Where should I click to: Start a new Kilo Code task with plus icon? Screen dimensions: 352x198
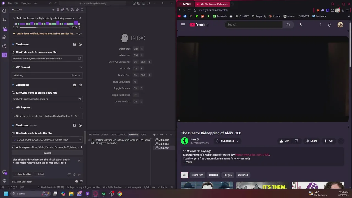53,10
